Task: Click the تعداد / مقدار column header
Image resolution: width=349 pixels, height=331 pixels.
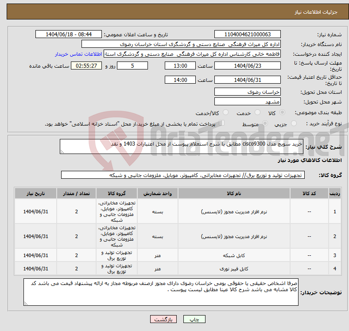Action: tap(76, 193)
